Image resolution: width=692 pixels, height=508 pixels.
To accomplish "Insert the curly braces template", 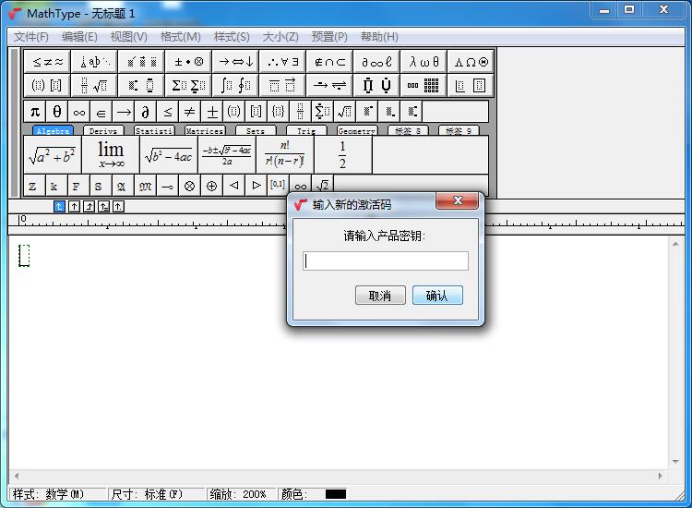I will (x=278, y=112).
